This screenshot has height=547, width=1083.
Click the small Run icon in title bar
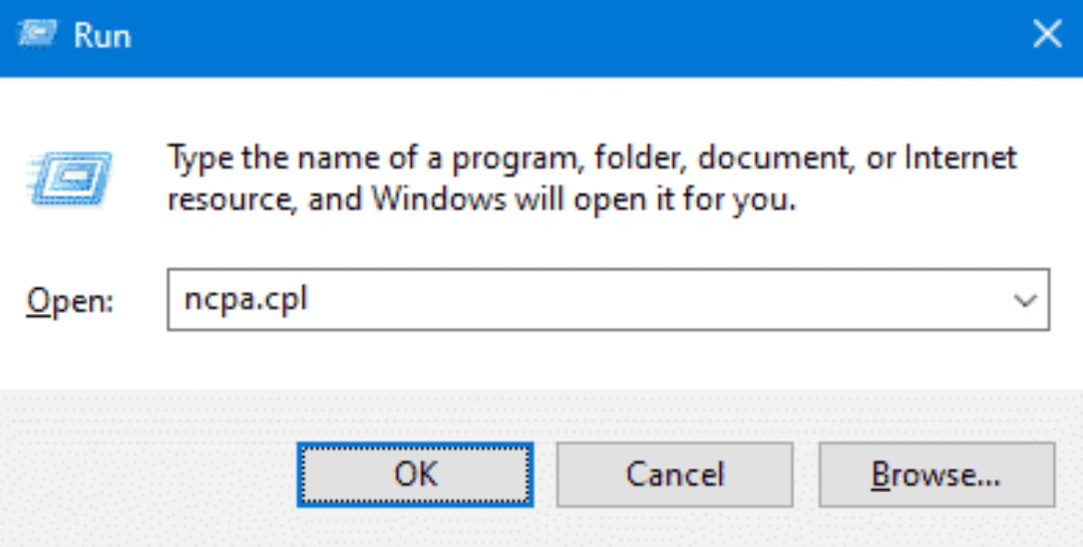pyautogui.click(x=37, y=34)
